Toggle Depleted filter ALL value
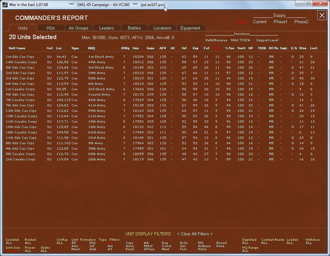This screenshot has width=330, height=256. coord(245,243)
